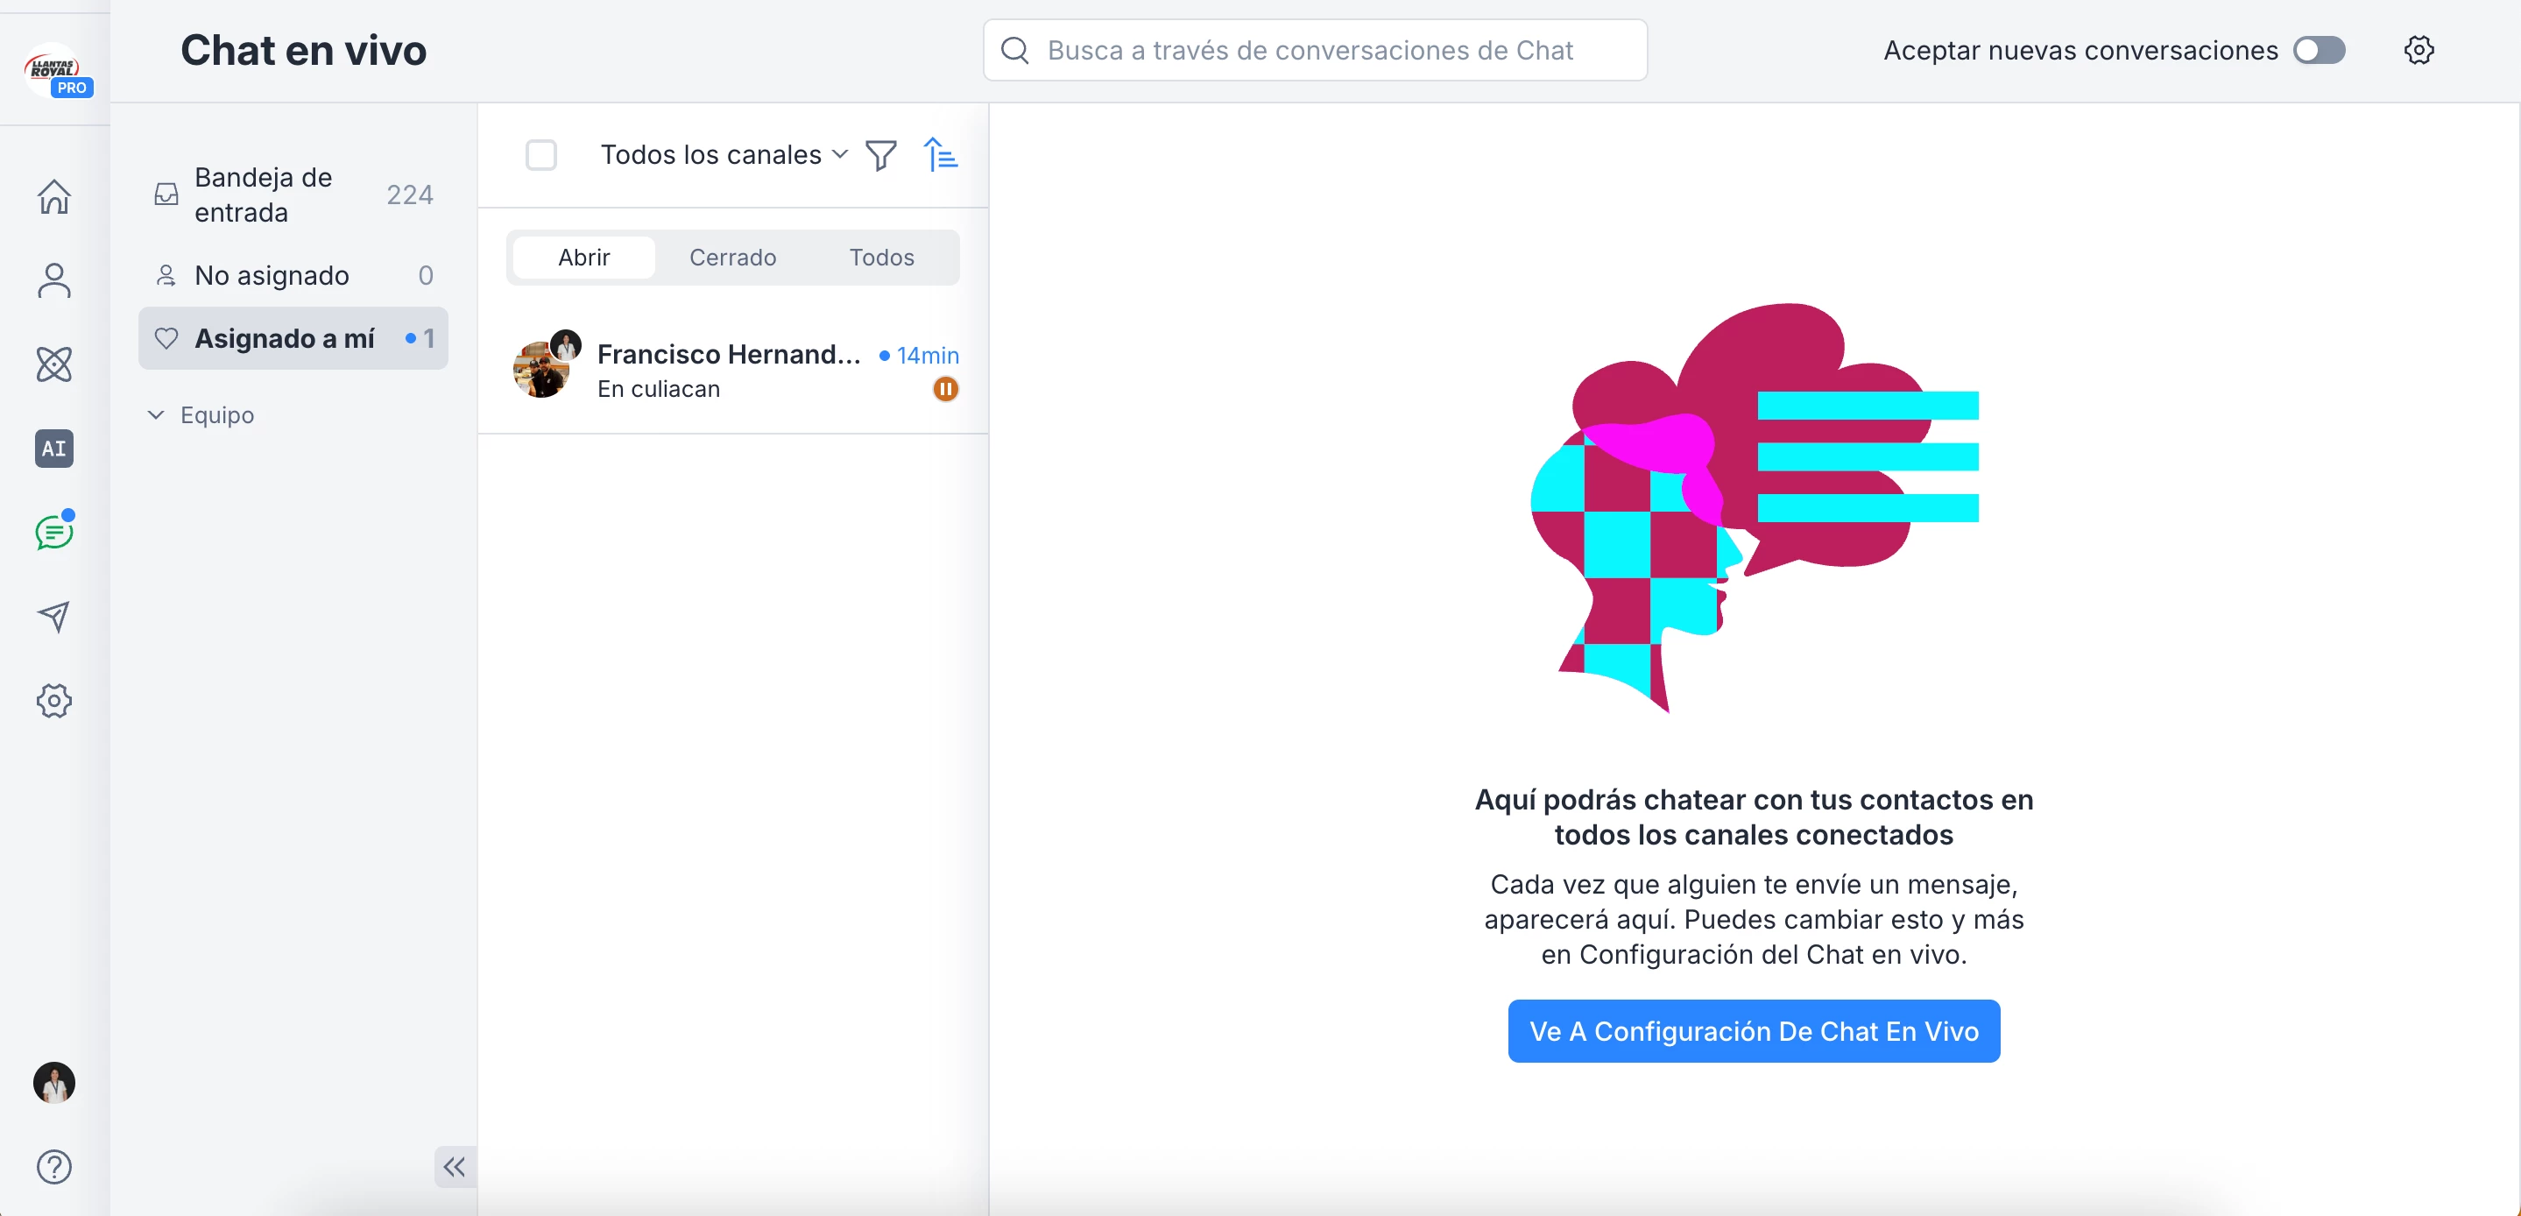Open the Automation atom icon
Image resolution: width=2521 pixels, height=1216 pixels.
click(x=53, y=364)
